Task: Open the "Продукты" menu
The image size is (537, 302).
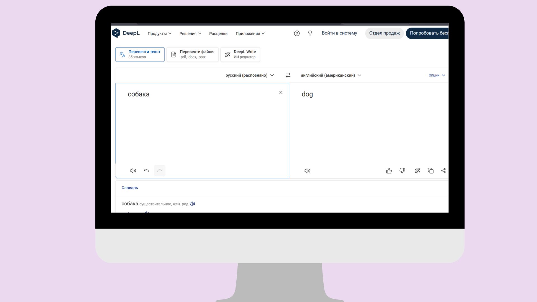Action: point(159,33)
